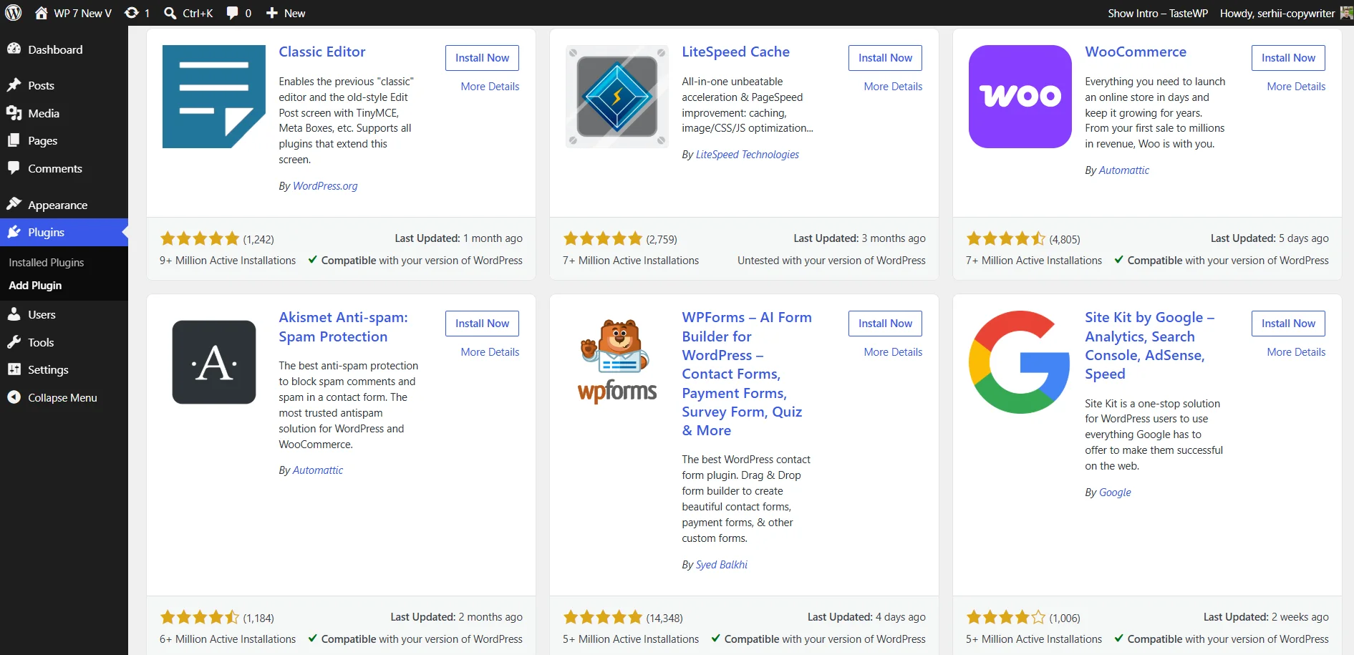Open Dashboard from the sidebar
The height and width of the screenshot is (655, 1354).
pos(64,49)
